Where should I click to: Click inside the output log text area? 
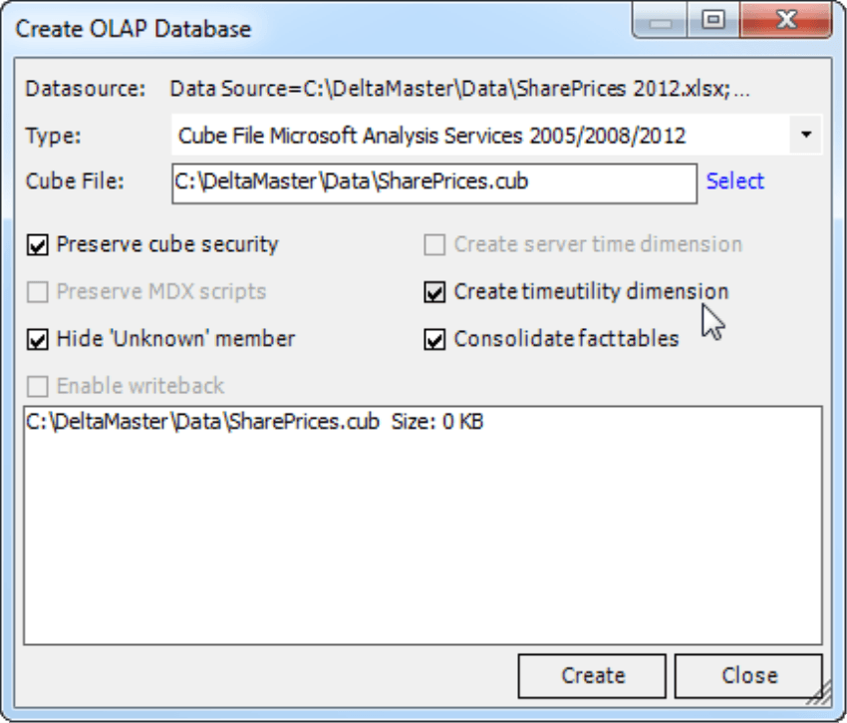click(x=423, y=526)
